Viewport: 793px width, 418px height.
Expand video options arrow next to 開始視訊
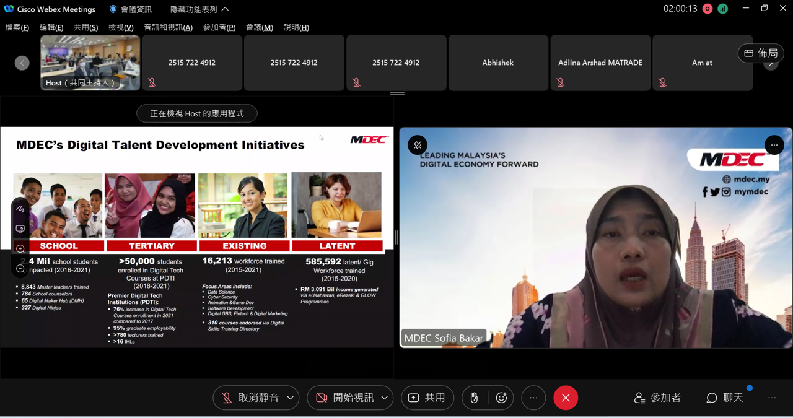384,398
